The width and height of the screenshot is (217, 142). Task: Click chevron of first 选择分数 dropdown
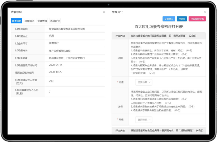[150, 82]
